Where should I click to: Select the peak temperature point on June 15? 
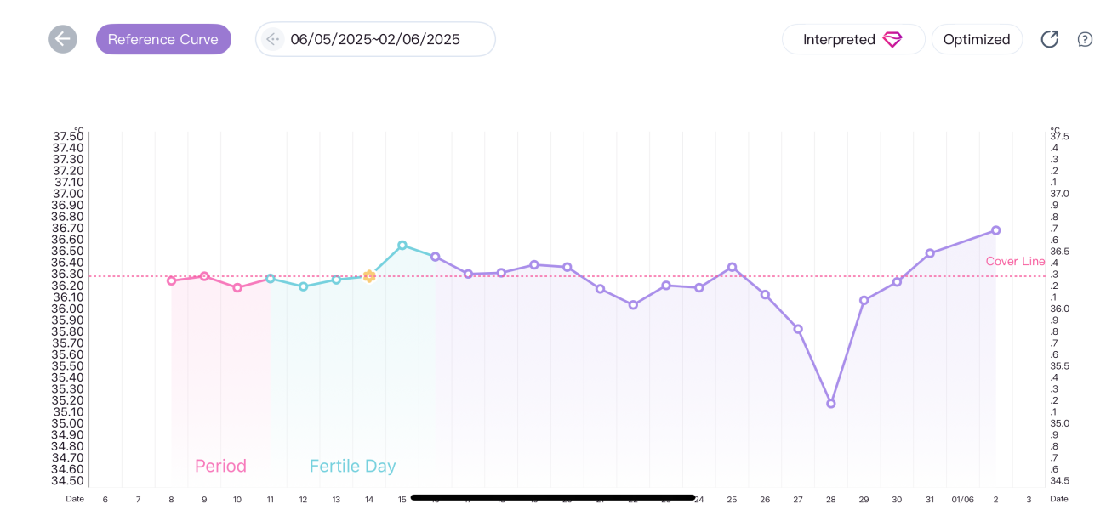(x=402, y=245)
